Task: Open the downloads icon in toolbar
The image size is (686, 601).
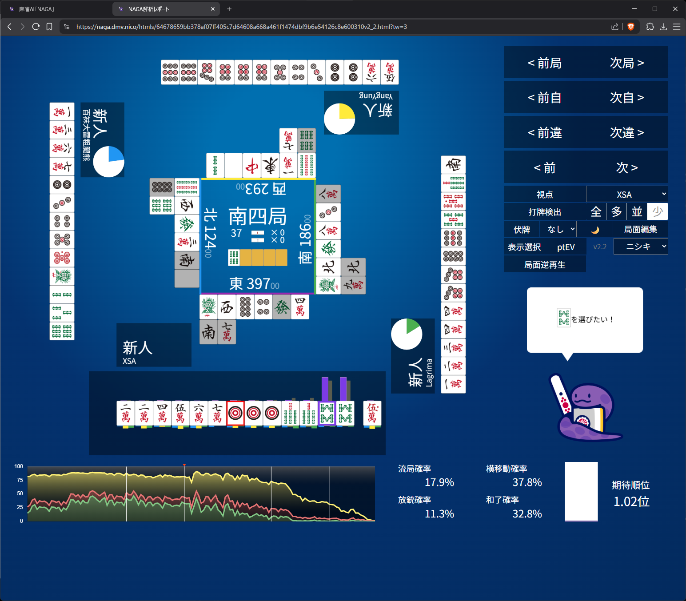Action: pyautogui.click(x=663, y=27)
